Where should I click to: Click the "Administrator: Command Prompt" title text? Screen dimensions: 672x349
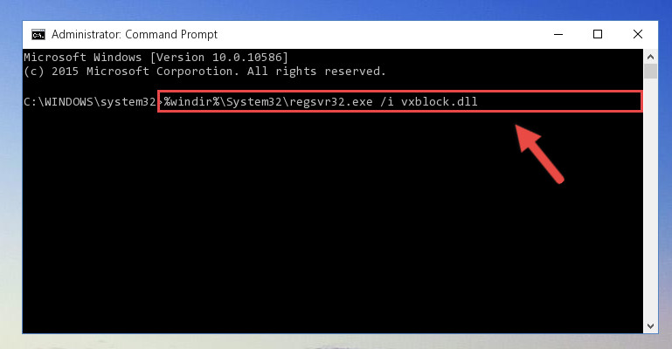pos(135,34)
